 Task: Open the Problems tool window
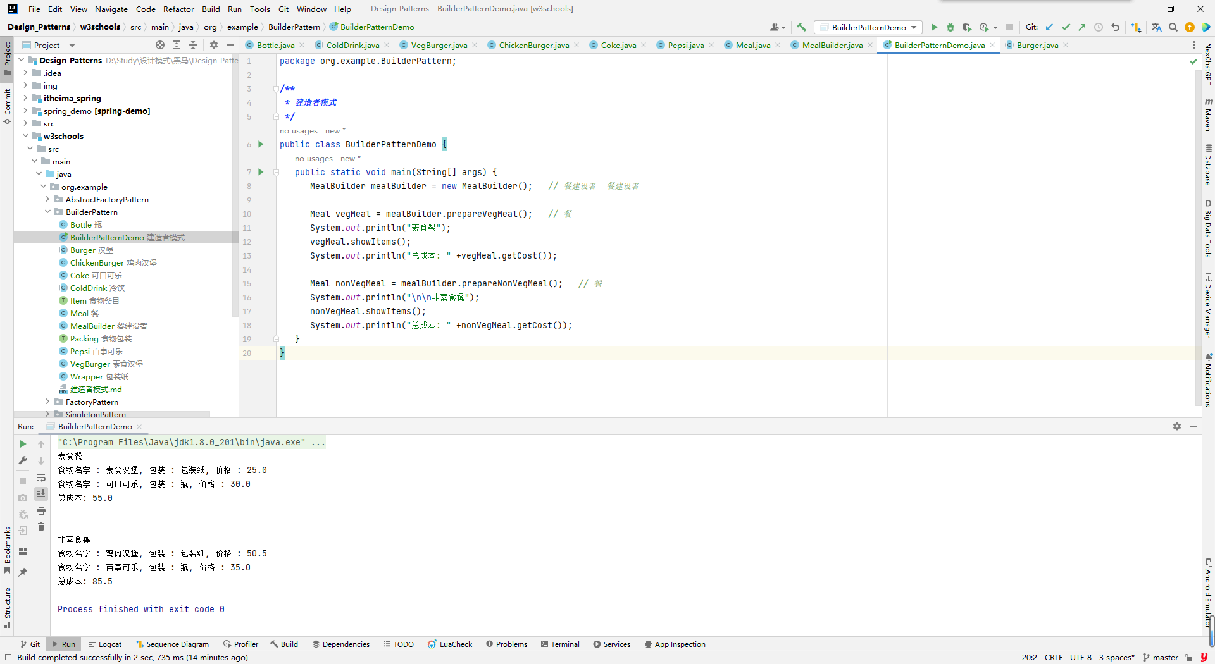(x=506, y=644)
